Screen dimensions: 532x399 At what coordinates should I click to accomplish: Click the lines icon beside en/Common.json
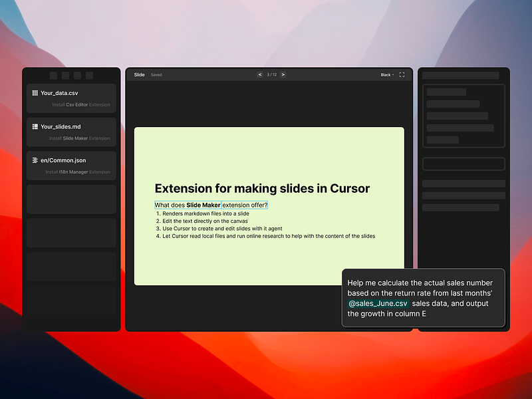(x=35, y=160)
